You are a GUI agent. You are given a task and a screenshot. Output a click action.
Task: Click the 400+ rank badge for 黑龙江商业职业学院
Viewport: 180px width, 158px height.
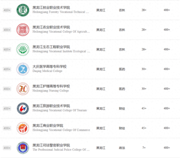point(7,128)
